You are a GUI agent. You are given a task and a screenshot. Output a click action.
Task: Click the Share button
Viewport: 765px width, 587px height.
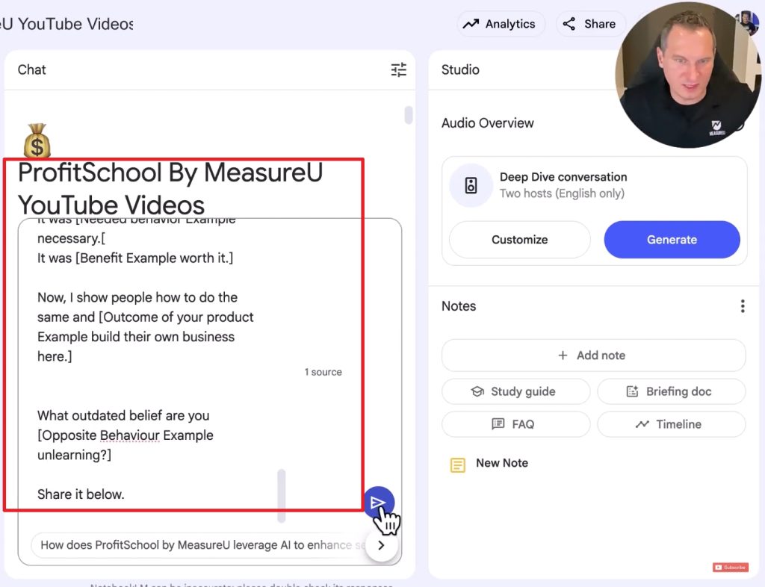click(x=590, y=24)
